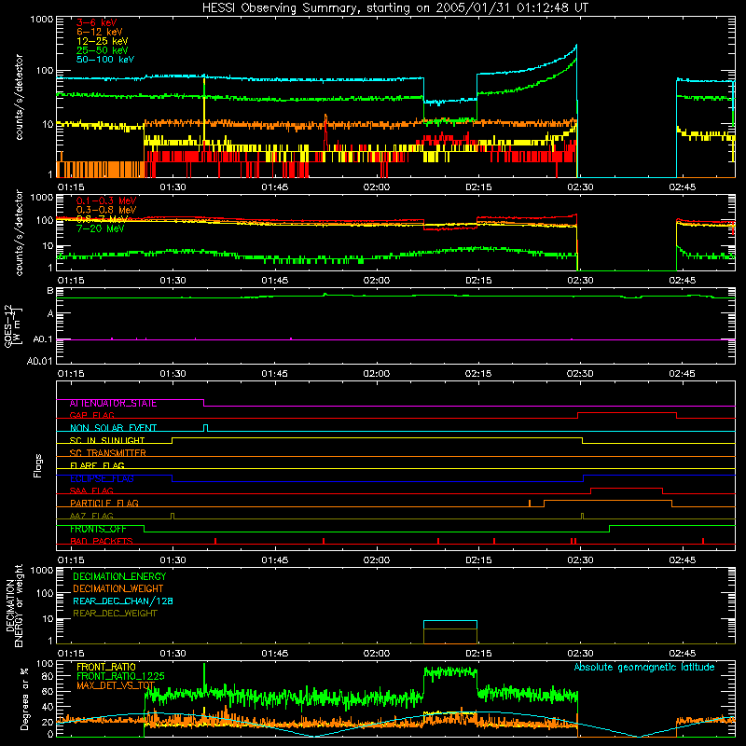Select the 50-100 keV legend label

[x=105, y=60]
